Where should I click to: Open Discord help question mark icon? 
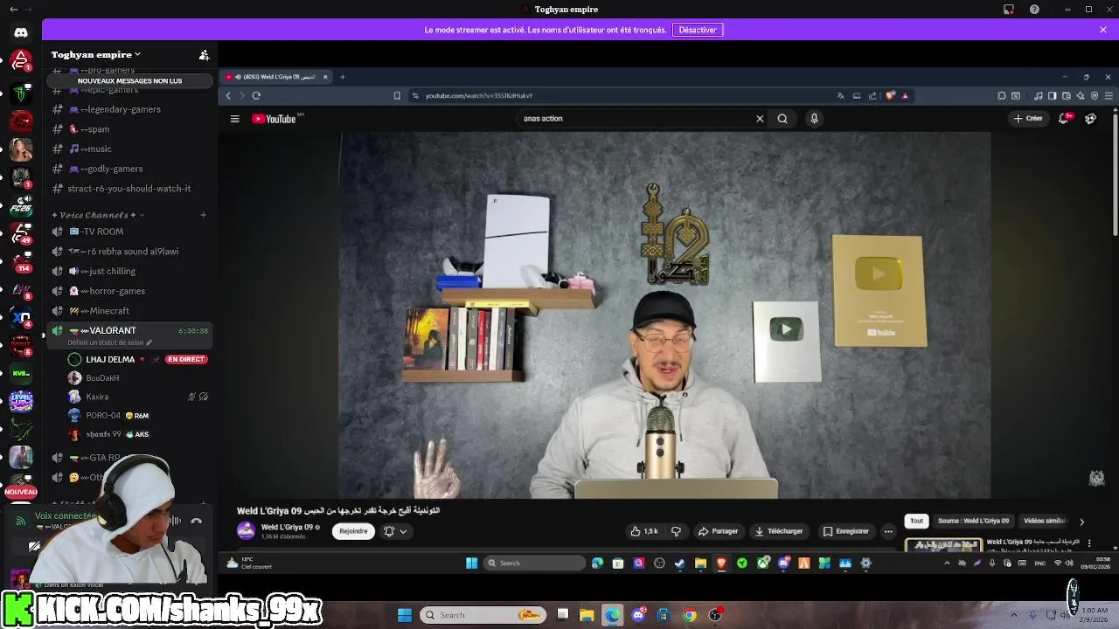(1034, 10)
